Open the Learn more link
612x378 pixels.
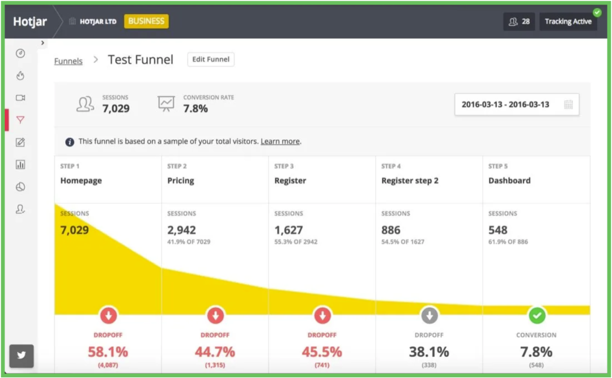click(280, 141)
